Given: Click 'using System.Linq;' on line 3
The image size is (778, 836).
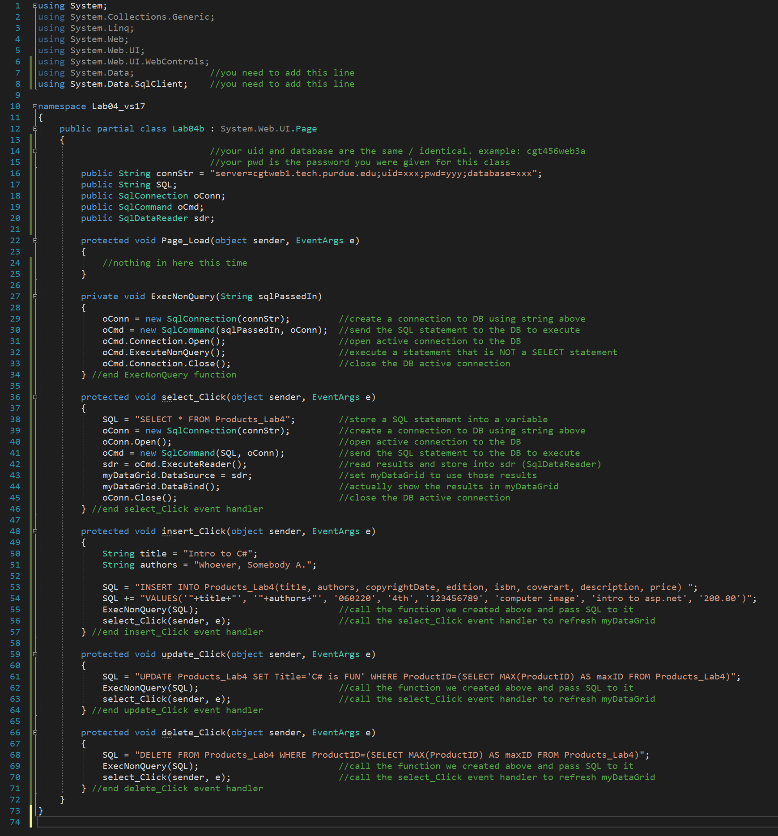Looking at the screenshot, I should pos(86,28).
